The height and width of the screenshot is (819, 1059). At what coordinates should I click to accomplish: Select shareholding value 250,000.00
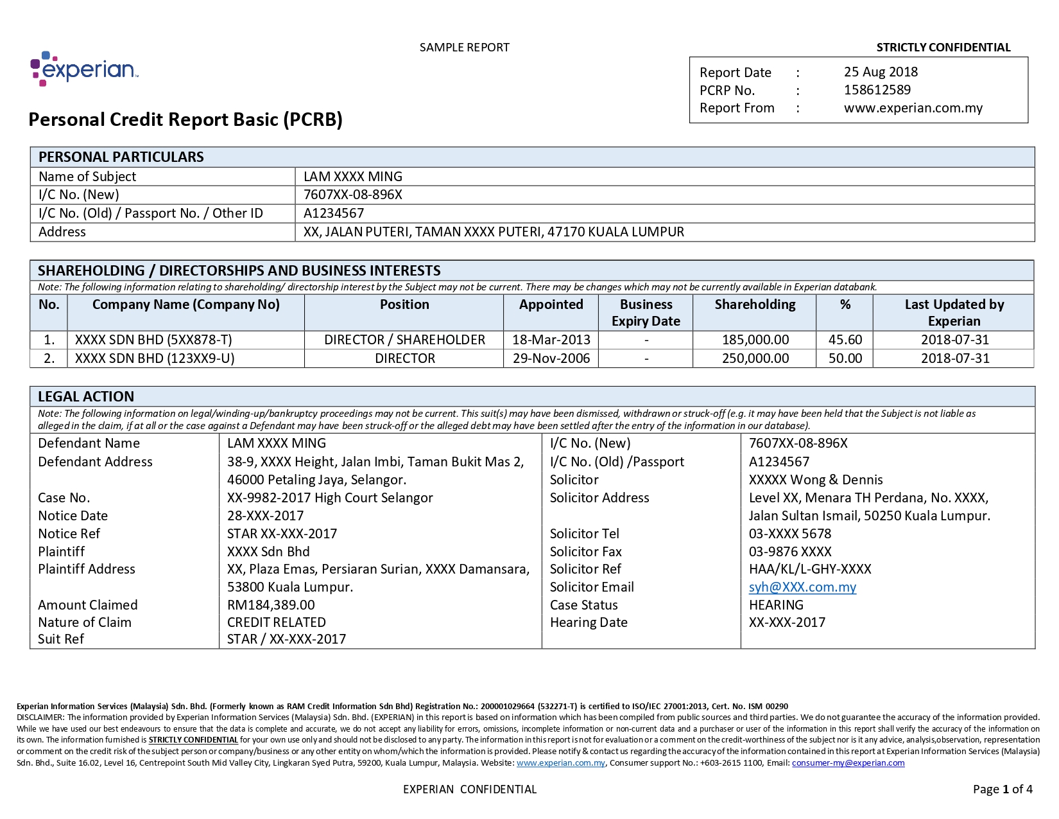(755, 358)
